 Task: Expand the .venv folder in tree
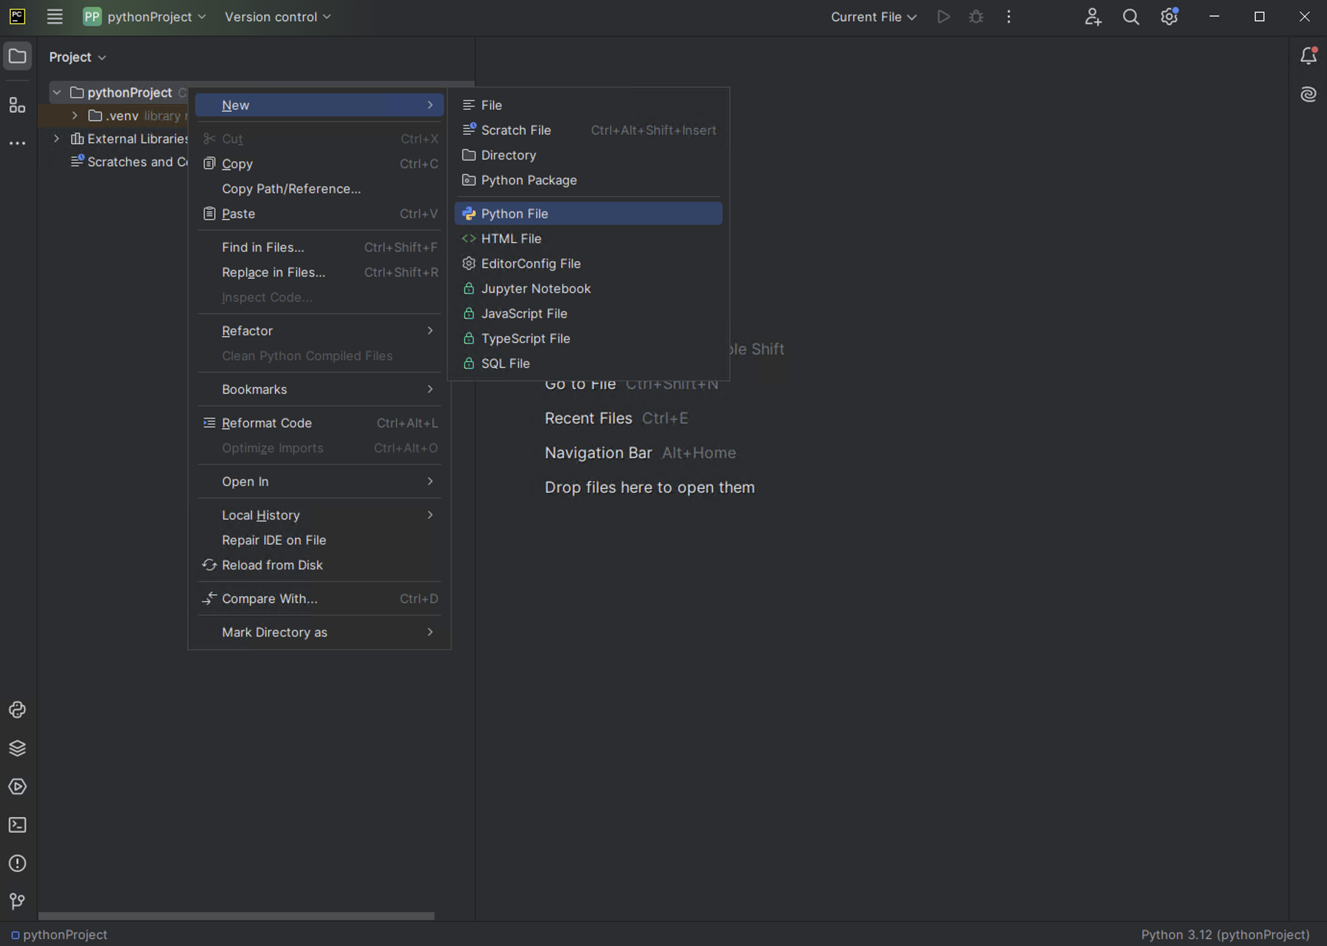[x=74, y=115]
